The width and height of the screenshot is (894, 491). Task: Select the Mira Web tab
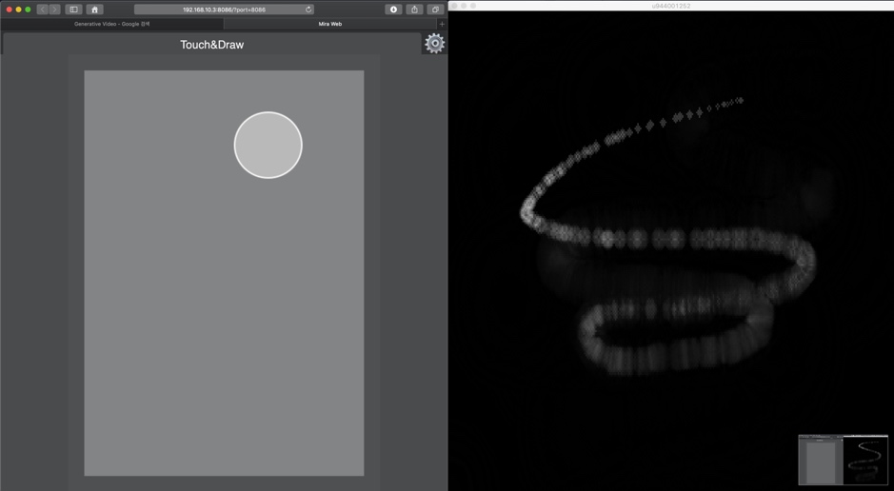329,24
